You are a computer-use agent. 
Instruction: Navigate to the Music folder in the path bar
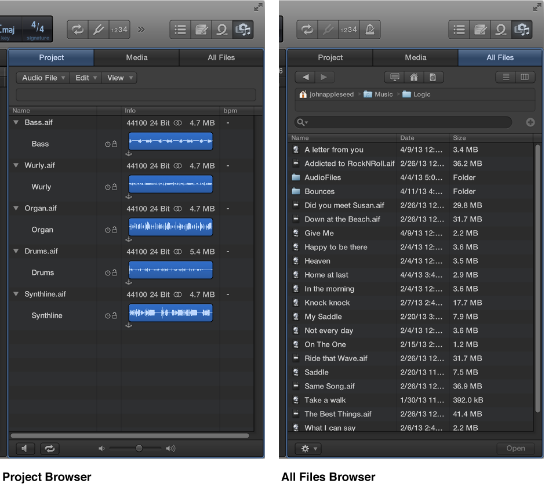point(383,94)
